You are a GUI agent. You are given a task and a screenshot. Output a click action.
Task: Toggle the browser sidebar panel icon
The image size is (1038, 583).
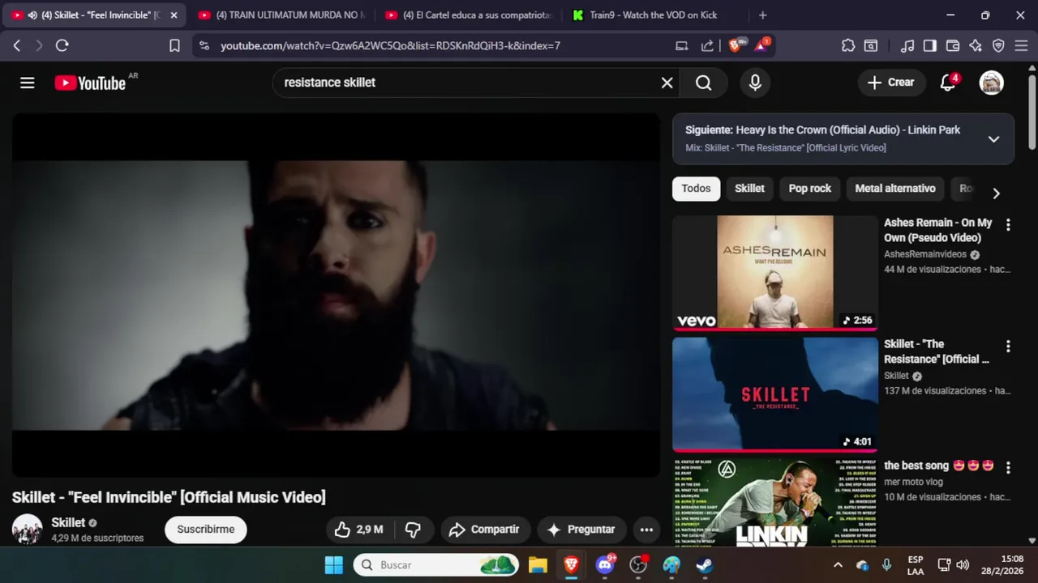tap(930, 45)
